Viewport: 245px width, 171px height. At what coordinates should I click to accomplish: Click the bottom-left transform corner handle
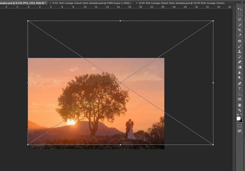pos(28,145)
